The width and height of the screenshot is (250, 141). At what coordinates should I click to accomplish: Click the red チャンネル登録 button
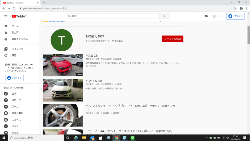click(172, 39)
